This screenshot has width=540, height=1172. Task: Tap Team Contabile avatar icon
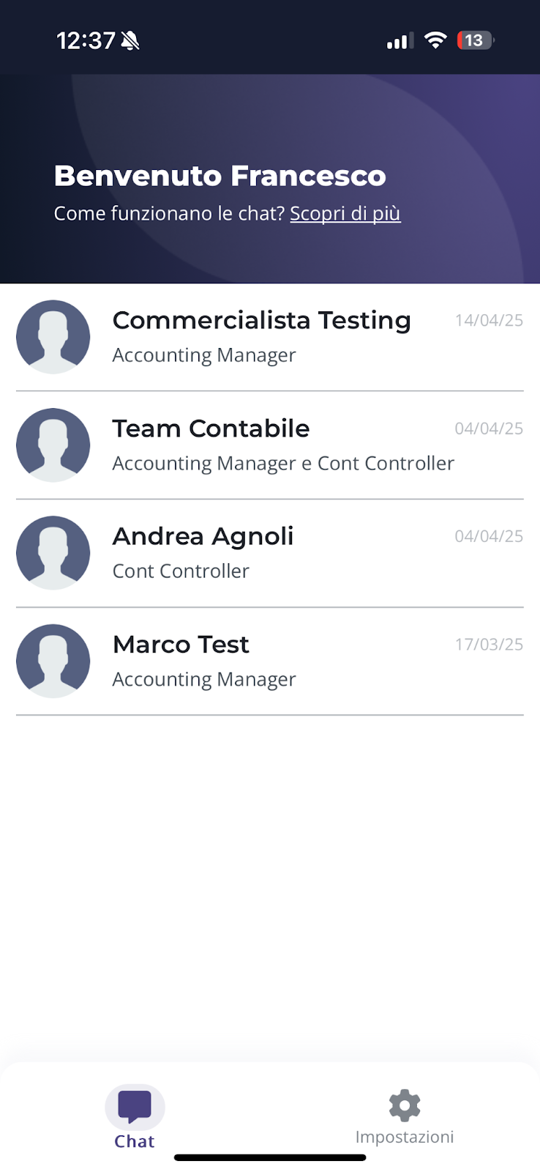tap(53, 445)
